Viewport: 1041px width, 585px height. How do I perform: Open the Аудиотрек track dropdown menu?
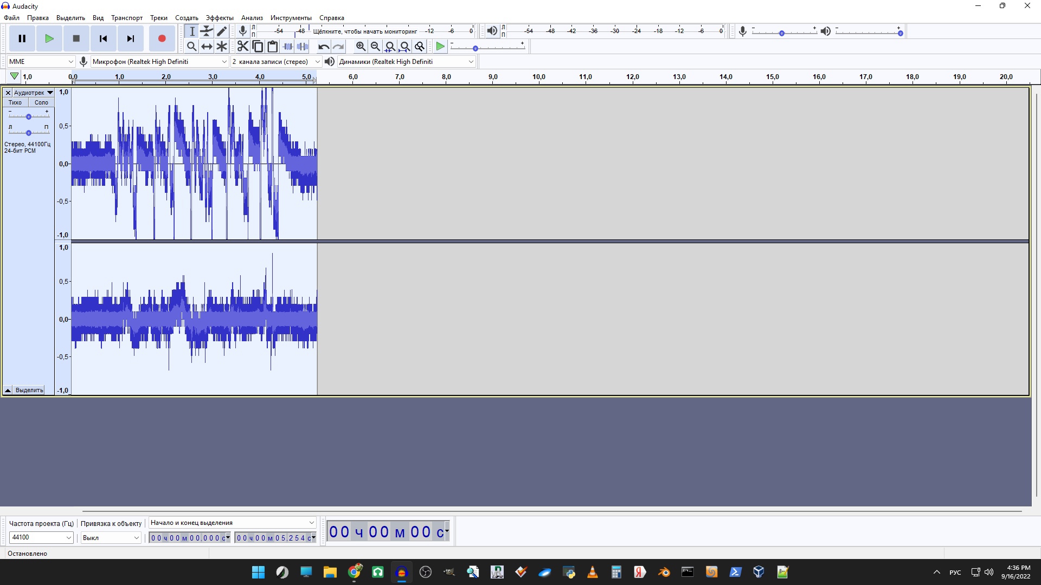[x=34, y=93]
